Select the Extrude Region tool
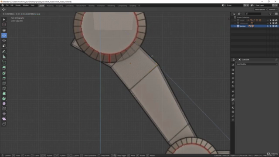 pyautogui.click(x=4, y=68)
